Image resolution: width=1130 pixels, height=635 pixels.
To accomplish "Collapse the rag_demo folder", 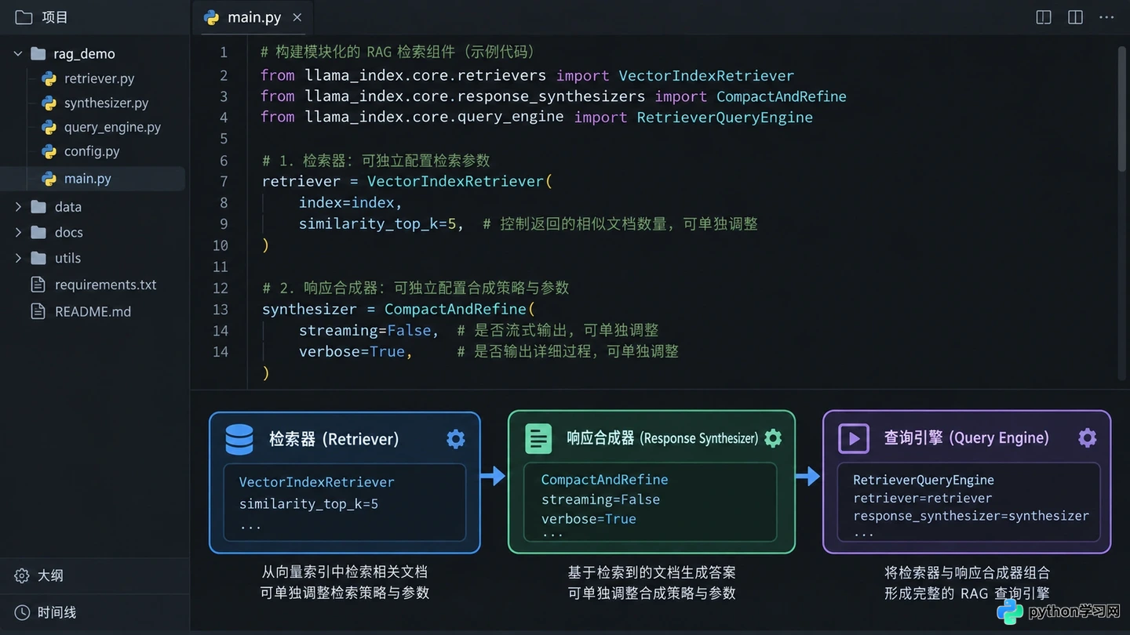I will [x=18, y=53].
